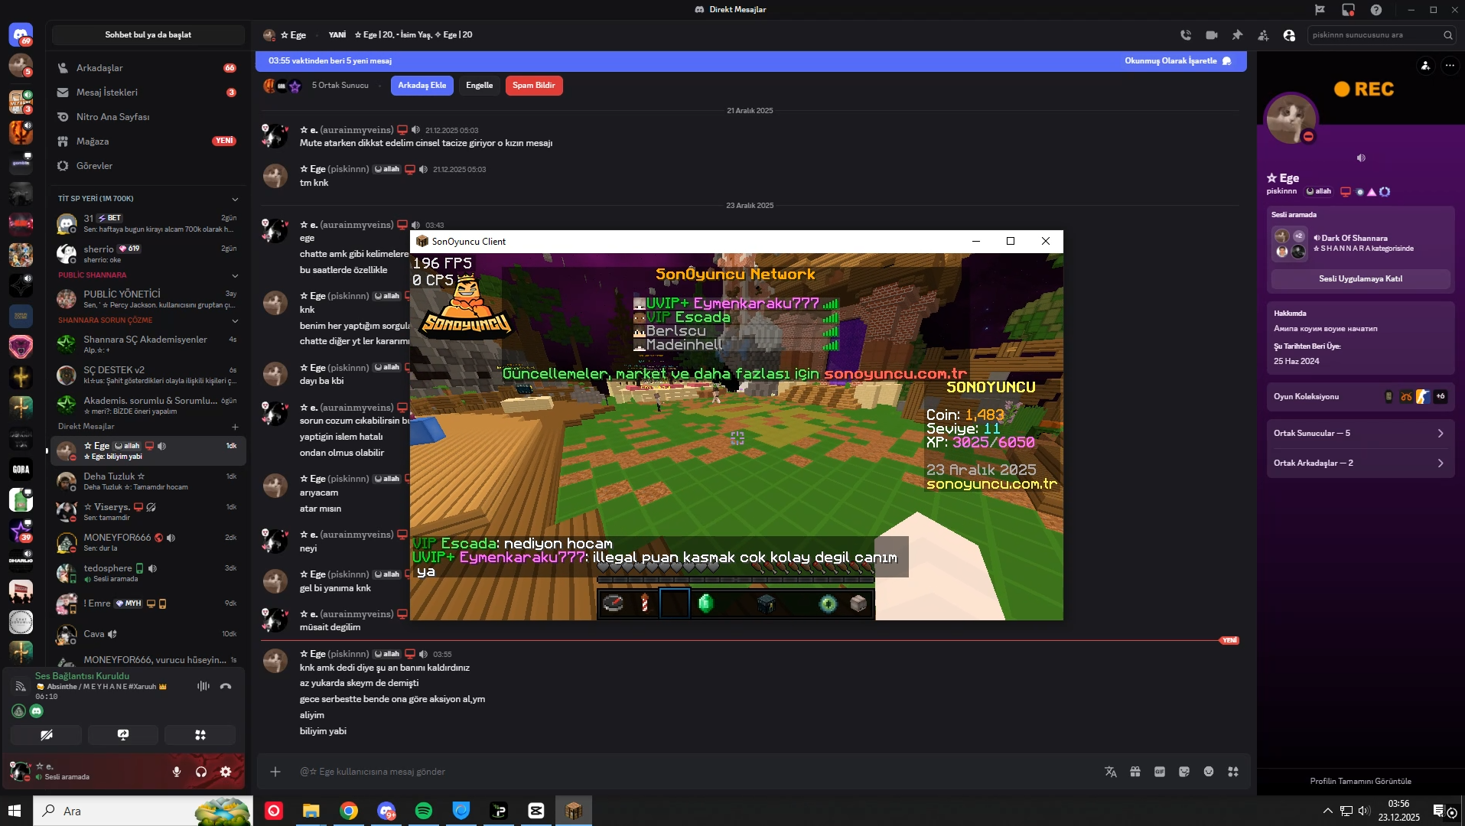The width and height of the screenshot is (1465, 826).
Task: Open the volume control in system tray
Action: [x=1363, y=811]
